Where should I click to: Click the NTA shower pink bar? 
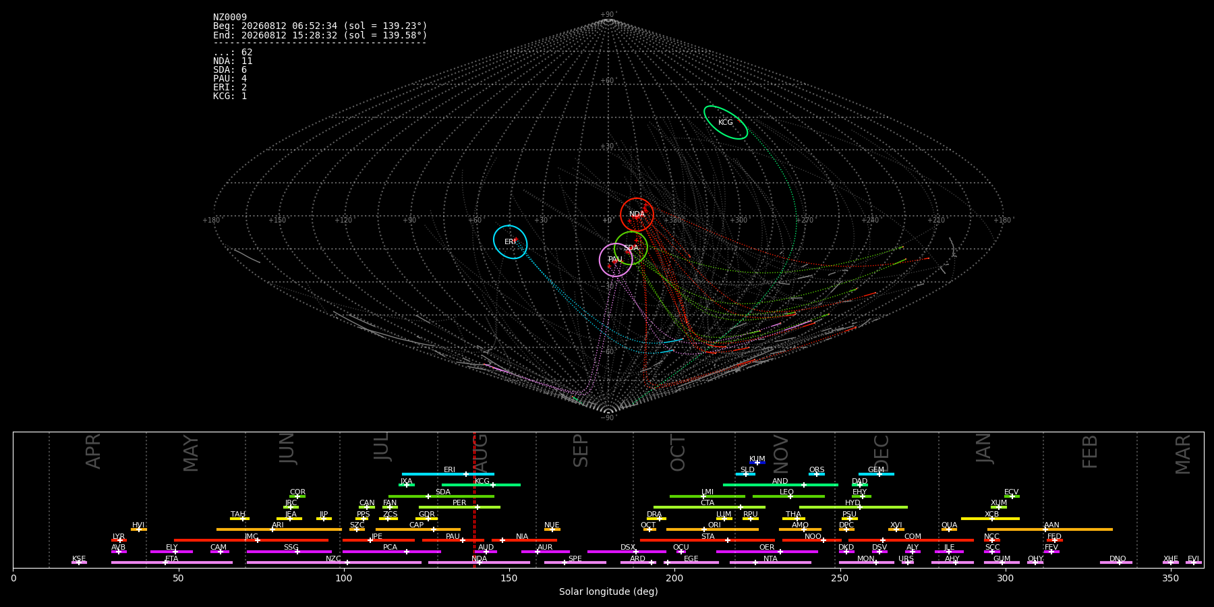[x=770, y=562]
